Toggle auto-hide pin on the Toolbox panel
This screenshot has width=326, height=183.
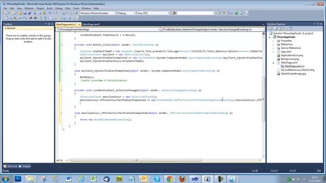click(49, 24)
